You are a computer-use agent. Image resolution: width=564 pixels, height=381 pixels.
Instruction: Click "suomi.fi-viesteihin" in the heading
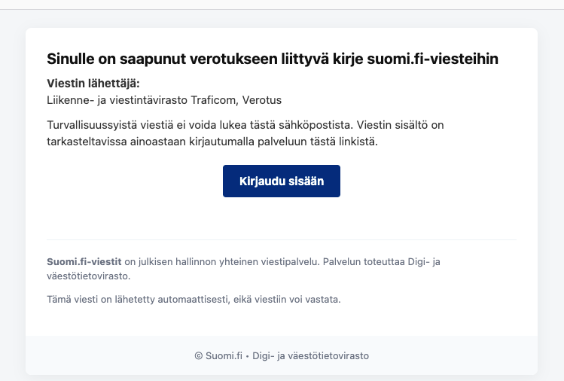[443, 59]
